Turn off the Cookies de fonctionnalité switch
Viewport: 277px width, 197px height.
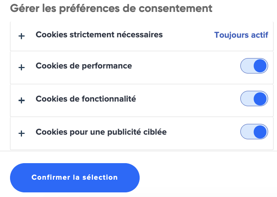coord(254,98)
